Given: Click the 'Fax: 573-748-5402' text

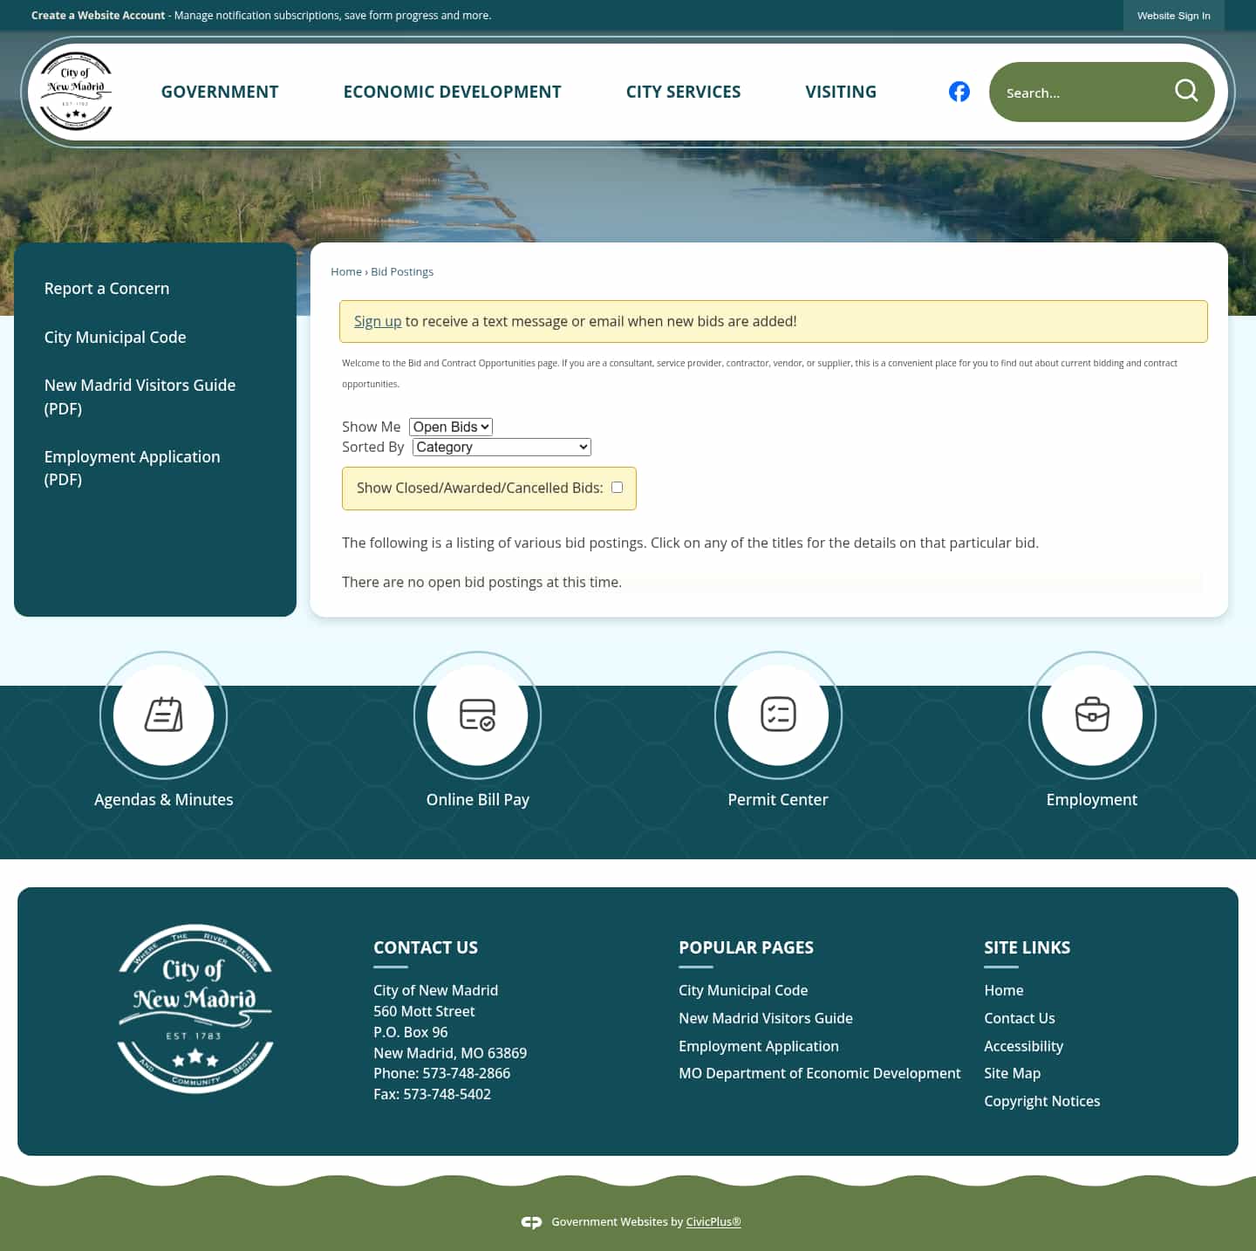Looking at the screenshot, I should point(432,1095).
